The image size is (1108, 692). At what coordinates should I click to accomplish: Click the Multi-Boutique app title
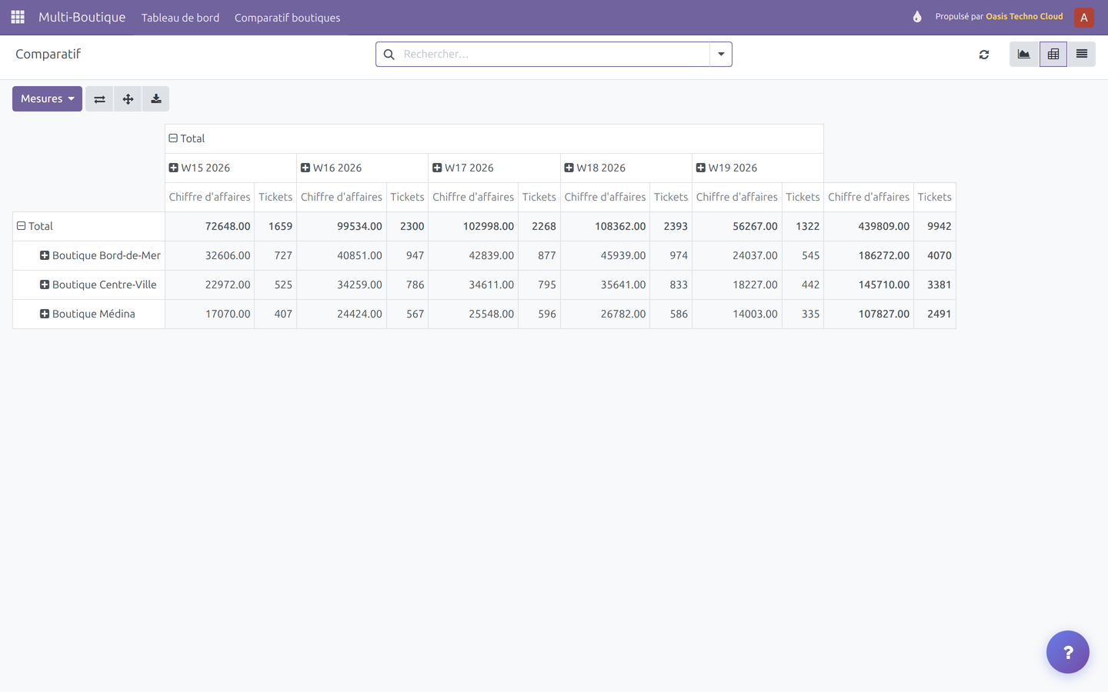(82, 17)
